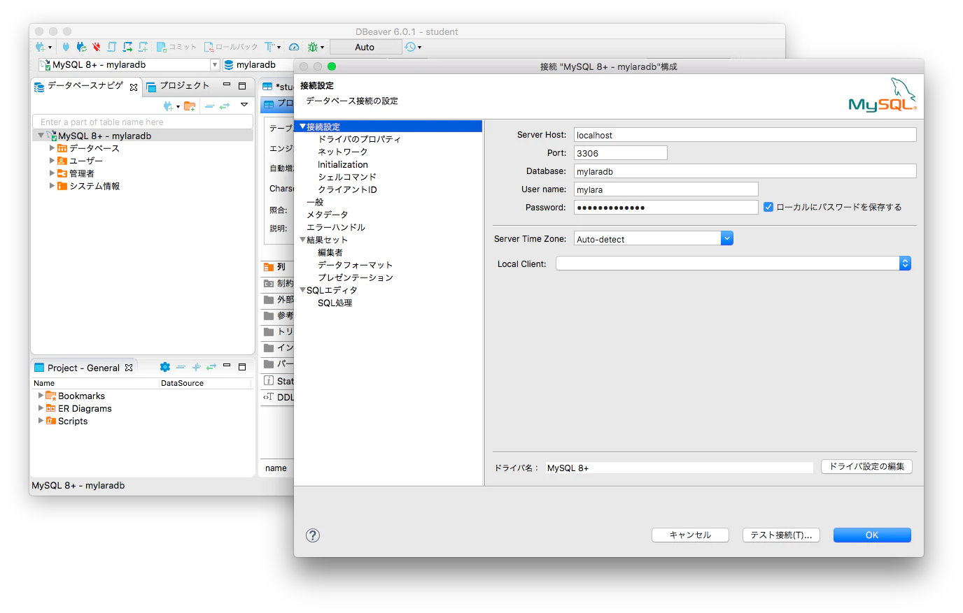Click the blue OK button in dialog
Screen dimensions: 963x613
pos(872,535)
